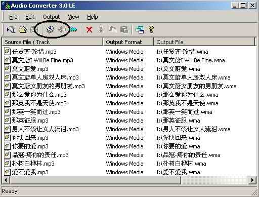Click output file I:\那么爱你为什么.wma
The image size is (259, 197).
tap(187, 95)
